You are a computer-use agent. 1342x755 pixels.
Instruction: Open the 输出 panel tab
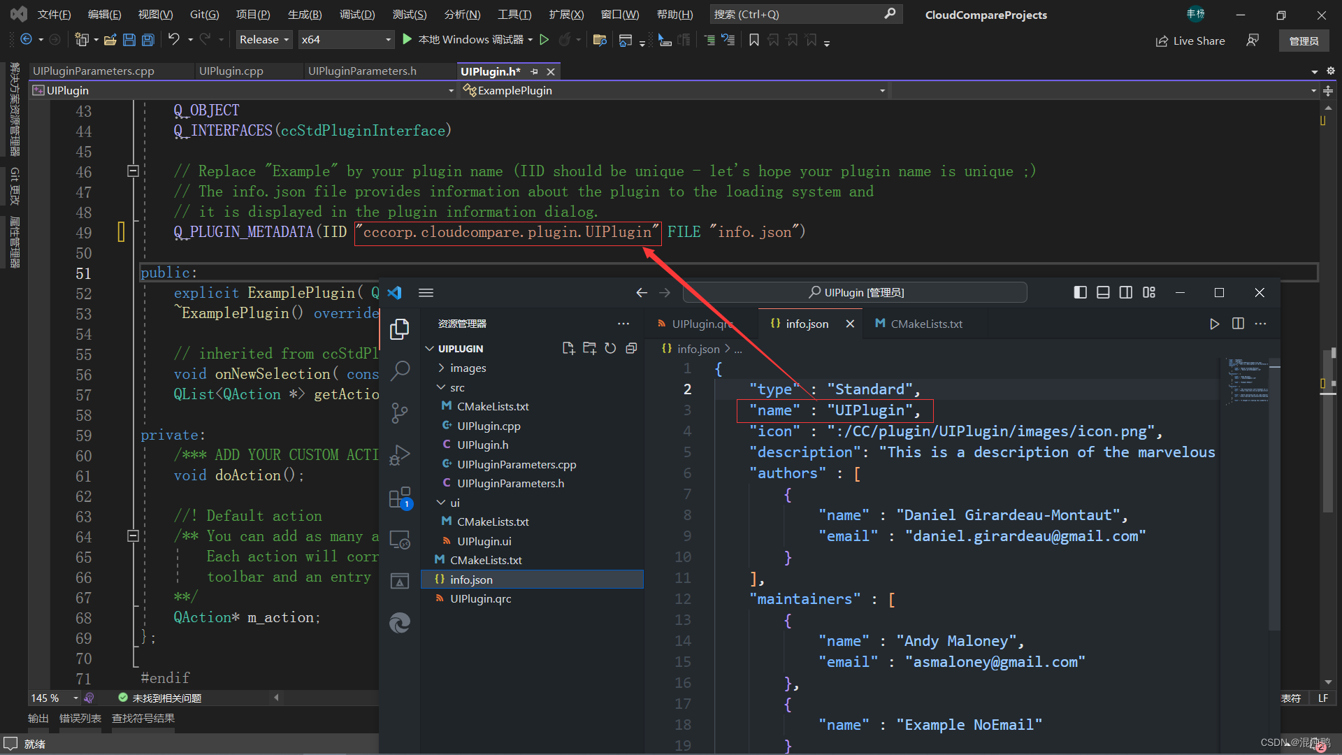[x=38, y=719]
